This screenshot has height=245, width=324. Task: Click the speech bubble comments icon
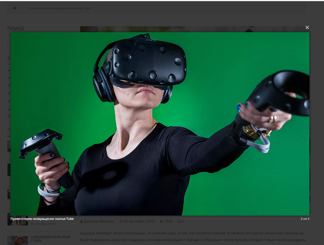tap(179, 221)
